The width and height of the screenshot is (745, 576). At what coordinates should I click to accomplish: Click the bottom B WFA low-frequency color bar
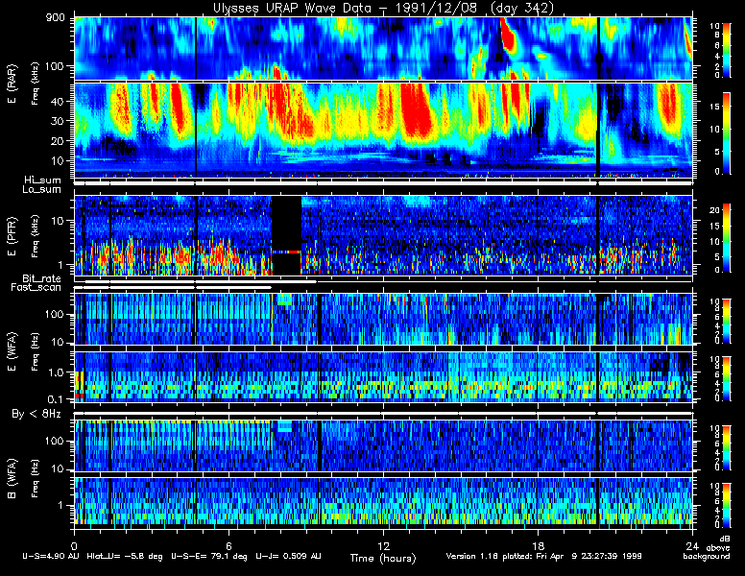727,506
